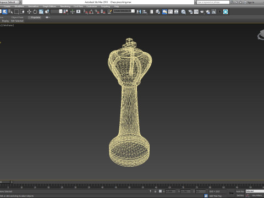Activate the Select and Rotate tool
The width and height of the screenshot is (264, 198).
pyautogui.click(x=35, y=12)
